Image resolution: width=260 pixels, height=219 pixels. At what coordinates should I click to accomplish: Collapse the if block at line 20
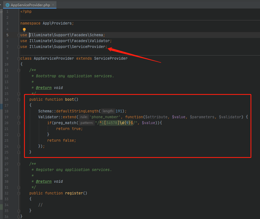[x=19, y=123]
